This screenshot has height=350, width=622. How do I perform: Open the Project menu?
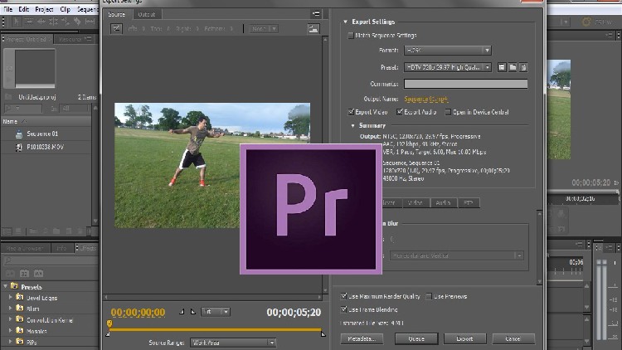44,9
